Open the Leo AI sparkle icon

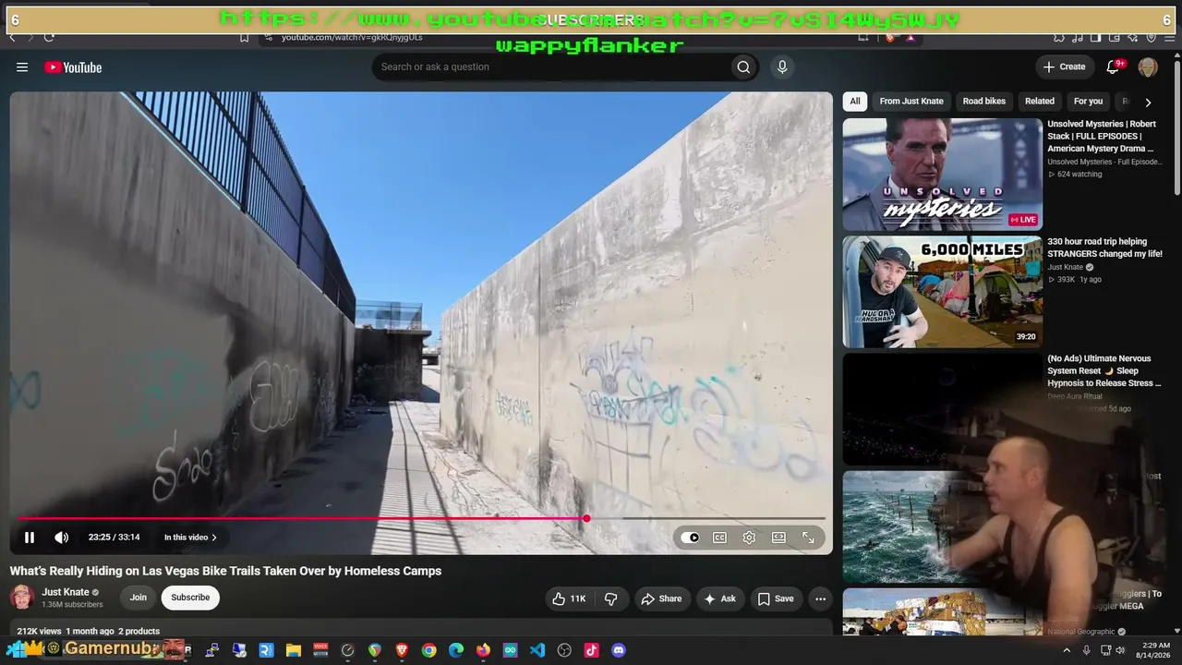coord(1132,37)
